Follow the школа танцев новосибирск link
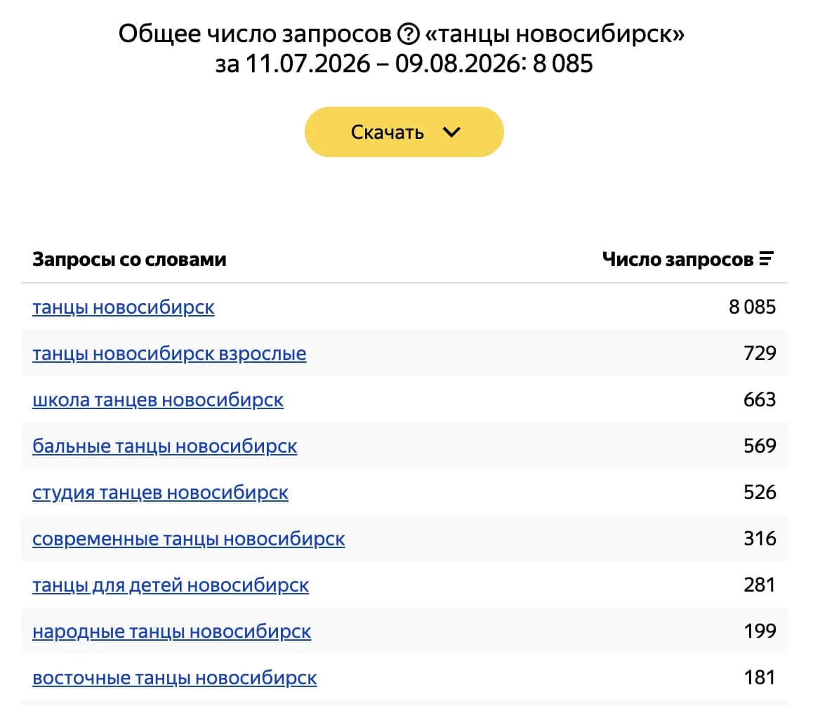The height and width of the screenshot is (706, 813). (158, 400)
